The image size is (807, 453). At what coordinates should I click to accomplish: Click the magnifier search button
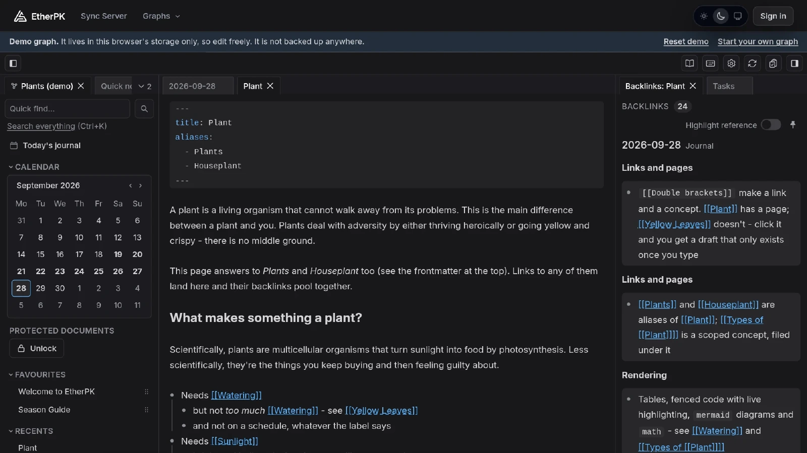click(x=144, y=109)
